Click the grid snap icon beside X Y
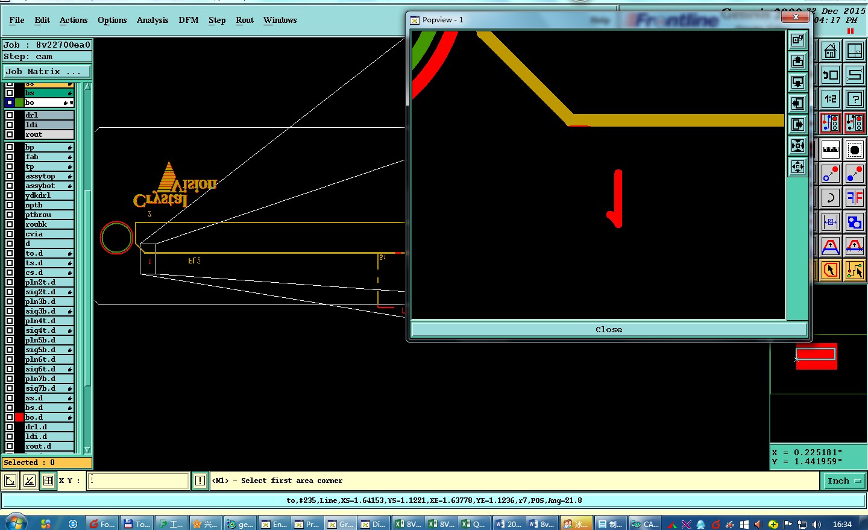 pyautogui.click(x=48, y=481)
